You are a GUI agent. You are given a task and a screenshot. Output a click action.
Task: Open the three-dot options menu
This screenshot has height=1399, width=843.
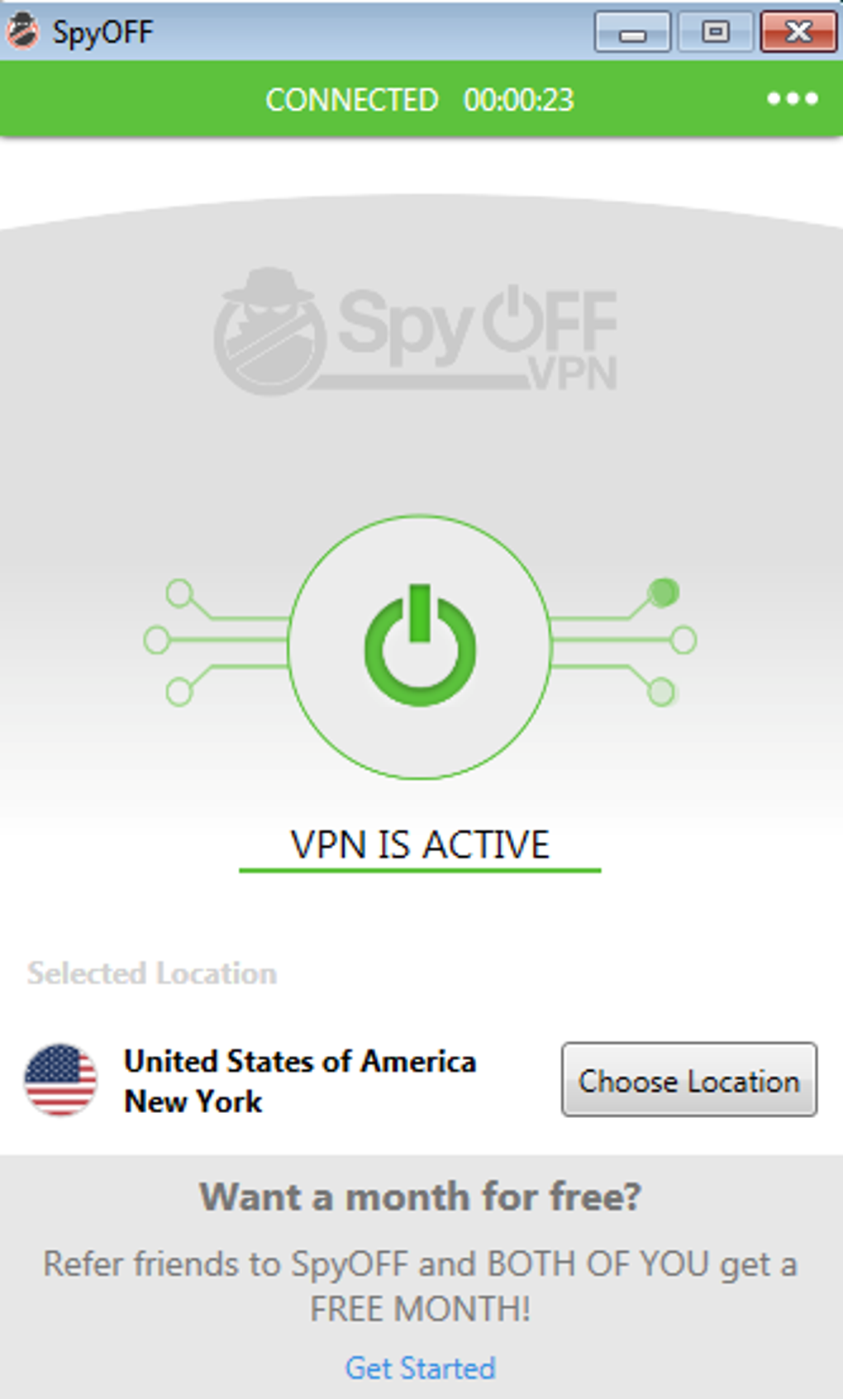coord(792,99)
